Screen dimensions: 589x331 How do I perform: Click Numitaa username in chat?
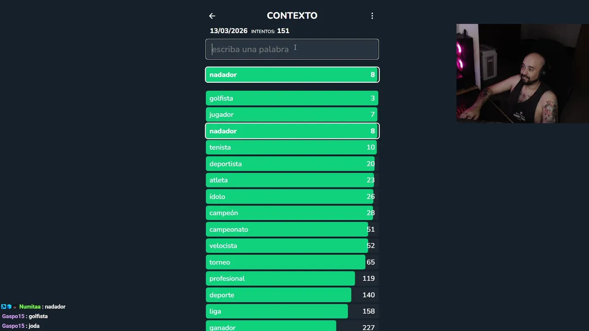point(30,307)
